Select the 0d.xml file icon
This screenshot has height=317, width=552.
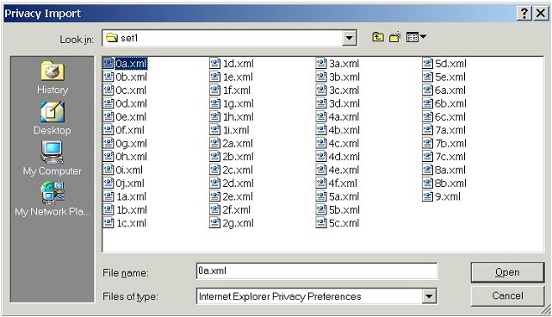click(x=109, y=103)
